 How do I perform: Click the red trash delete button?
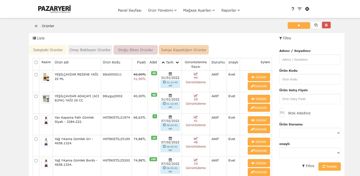(326, 25)
